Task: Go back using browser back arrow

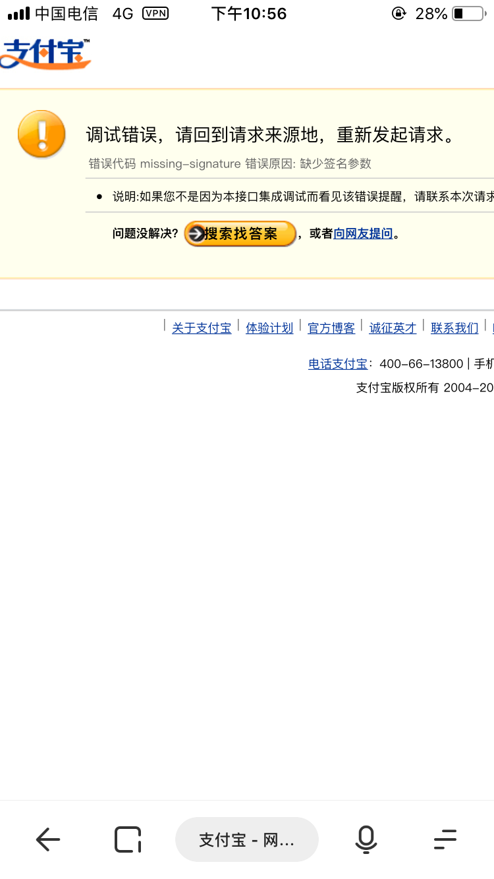Action: pyautogui.click(x=47, y=839)
